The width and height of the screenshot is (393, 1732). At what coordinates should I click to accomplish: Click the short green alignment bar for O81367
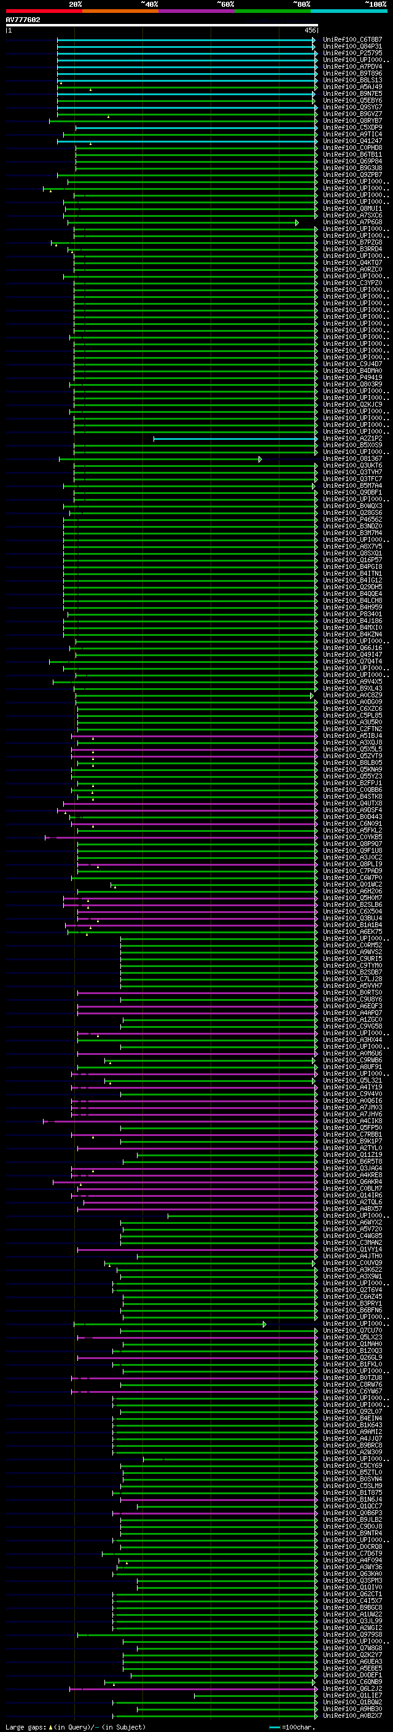160,459
